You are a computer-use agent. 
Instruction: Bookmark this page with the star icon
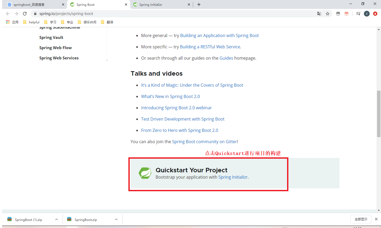[x=328, y=14]
